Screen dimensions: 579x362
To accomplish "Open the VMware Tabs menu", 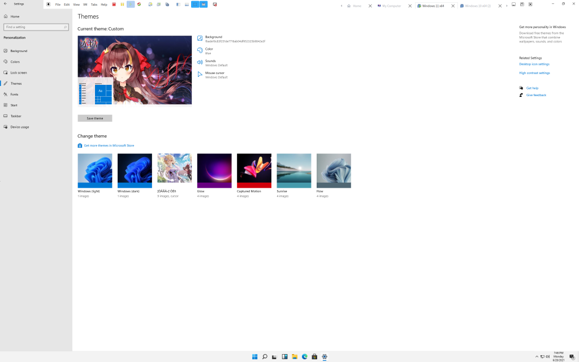I will click(x=94, y=5).
